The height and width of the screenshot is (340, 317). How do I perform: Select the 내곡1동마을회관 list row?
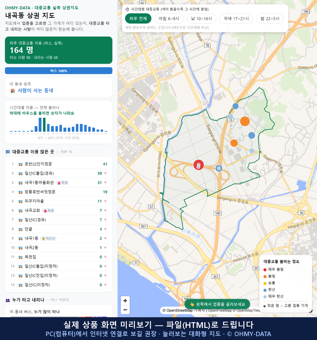point(59,183)
